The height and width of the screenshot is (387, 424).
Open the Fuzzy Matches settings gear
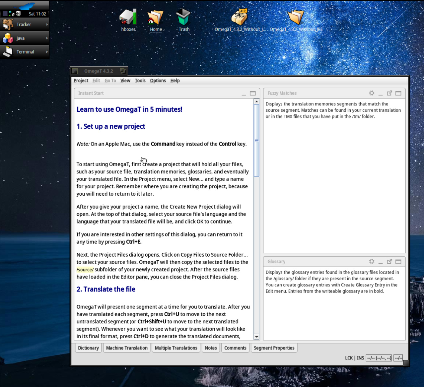pyautogui.click(x=372, y=93)
